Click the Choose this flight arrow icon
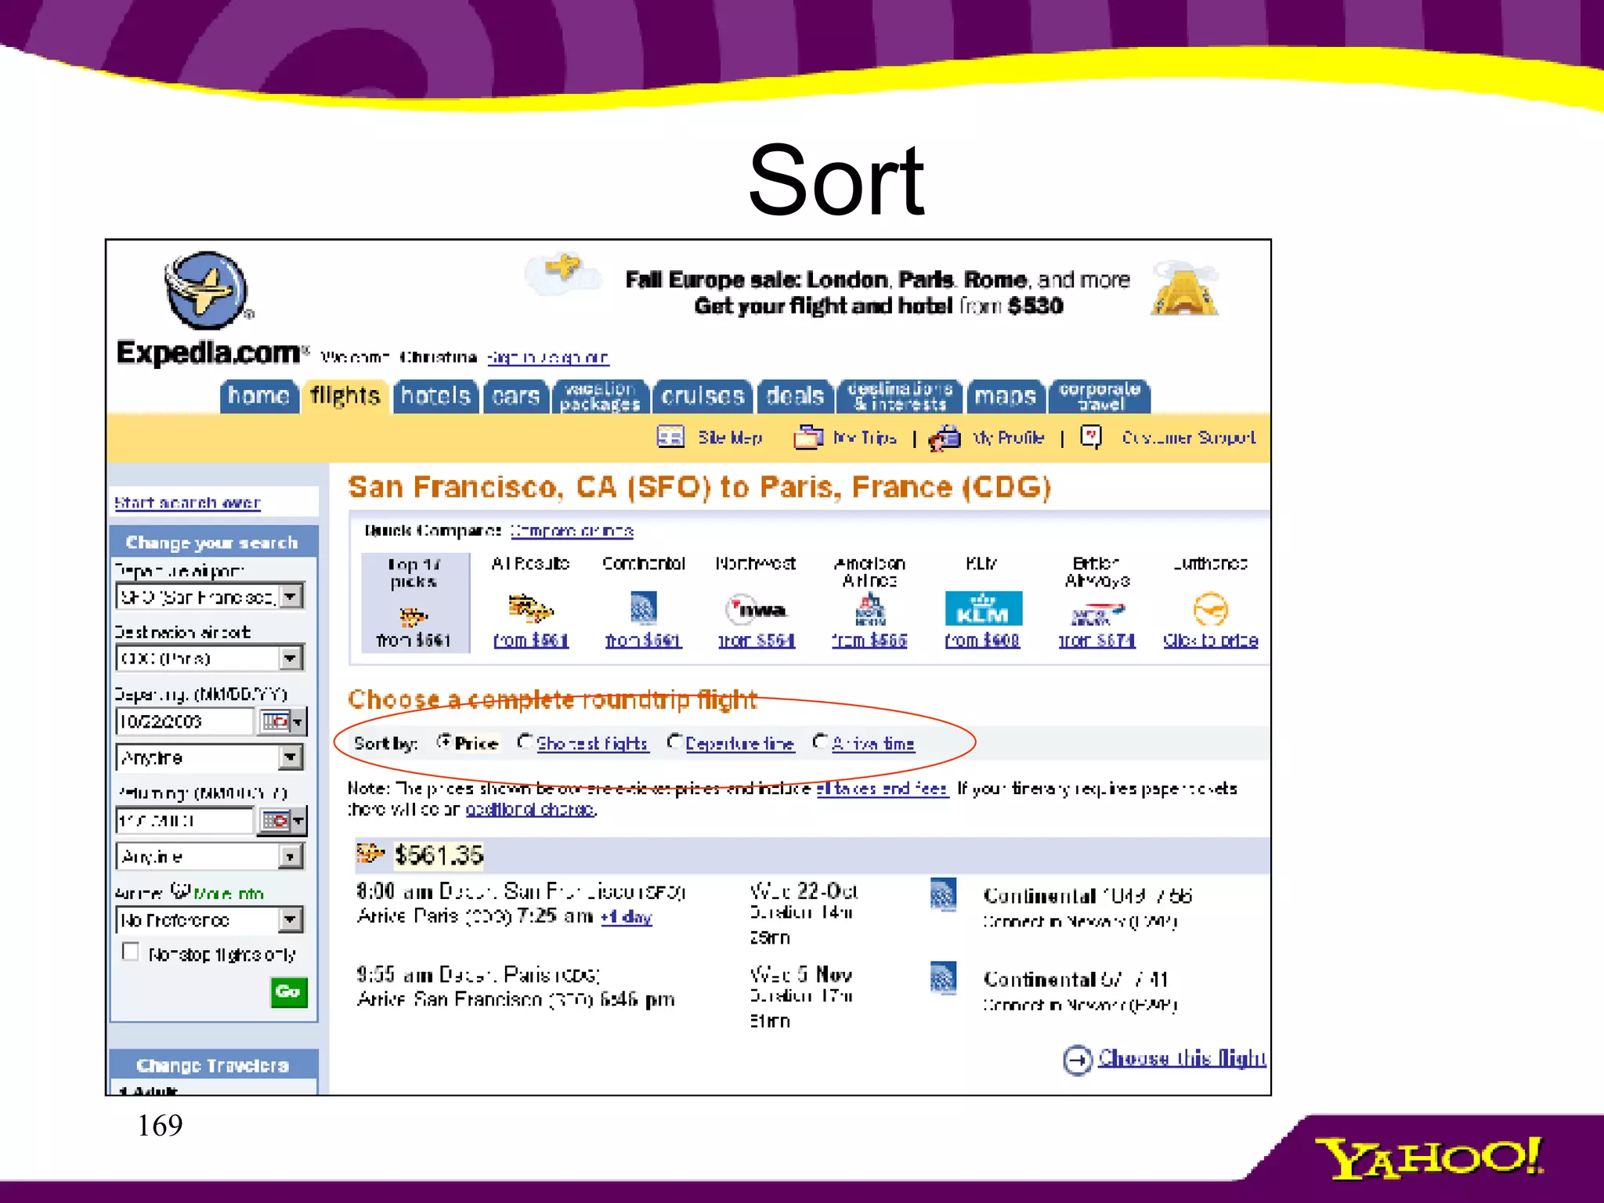The image size is (1604, 1203). click(x=1077, y=1060)
